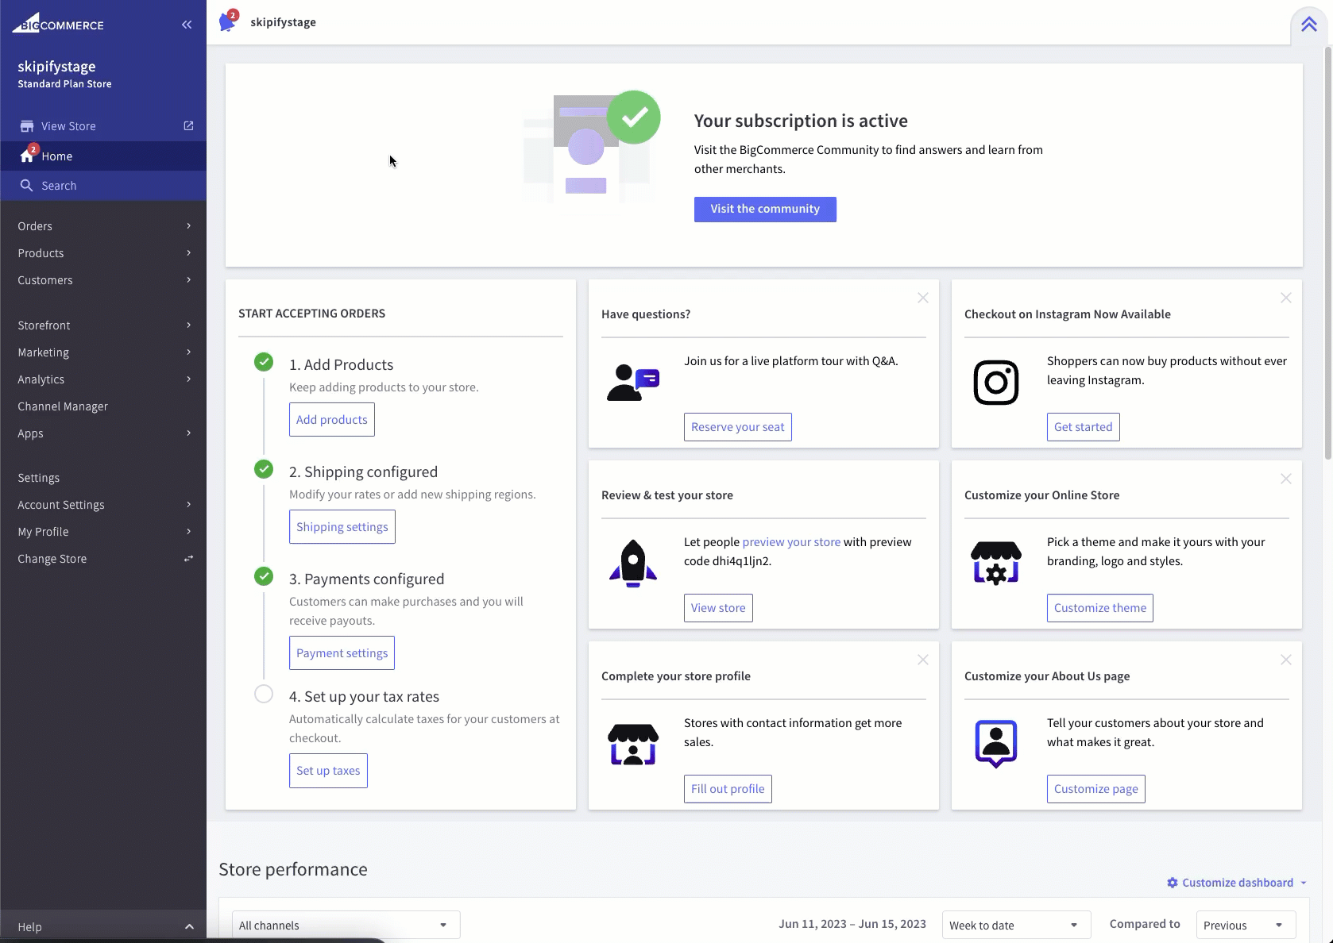Dismiss the Have questions card
Image resolution: width=1333 pixels, height=943 pixels.
(x=923, y=298)
